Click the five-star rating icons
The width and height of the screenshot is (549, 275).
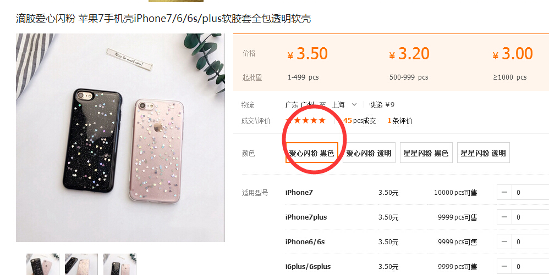pos(306,121)
